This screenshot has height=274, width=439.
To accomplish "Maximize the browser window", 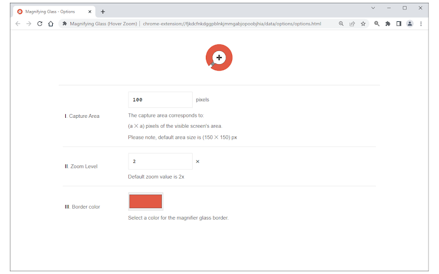I will [x=404, y=8].
